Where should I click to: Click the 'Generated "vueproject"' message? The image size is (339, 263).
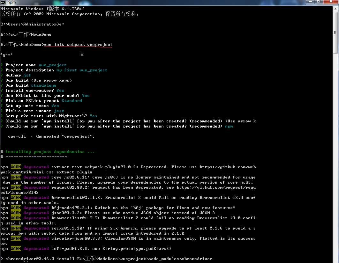65,136
